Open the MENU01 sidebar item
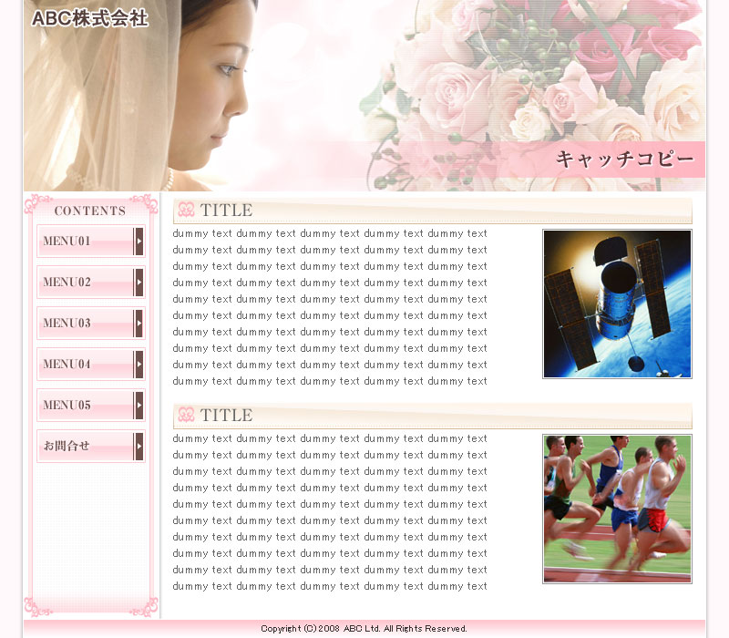 91,242
